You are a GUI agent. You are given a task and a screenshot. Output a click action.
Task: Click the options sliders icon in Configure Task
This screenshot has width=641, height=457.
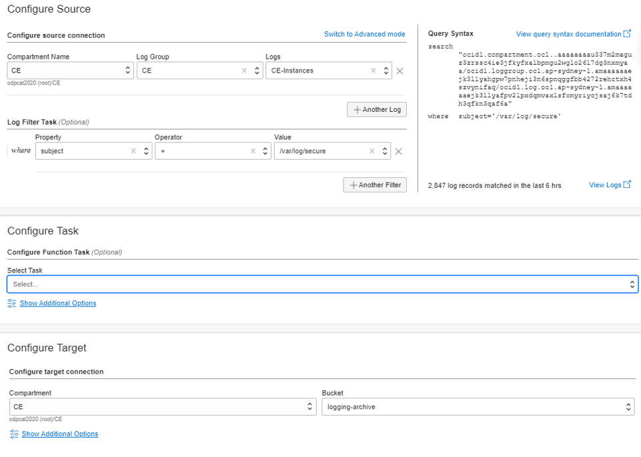click(11, 303)
